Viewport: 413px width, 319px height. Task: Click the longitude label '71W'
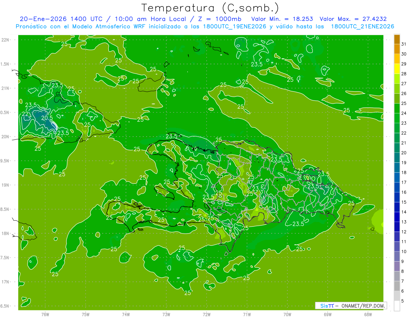click(x=247, y=314)
